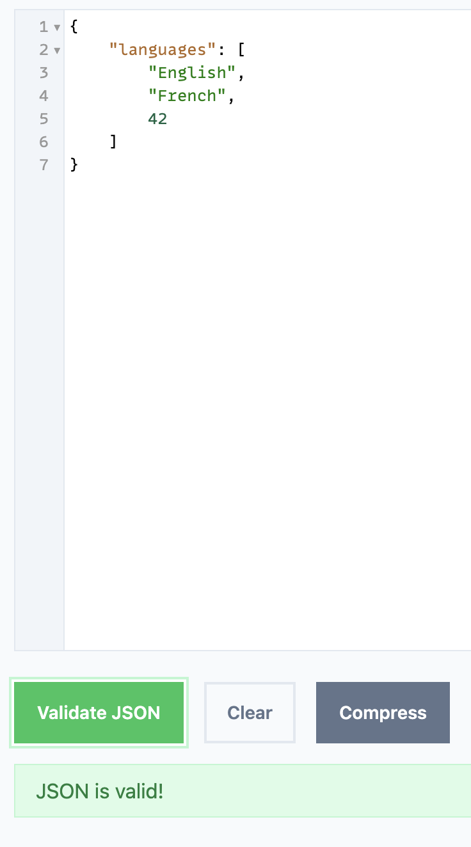Screen dimensions: 471x847
Task: Click the "JSON is valid!" message banner
Action: [x=243, y=791]
